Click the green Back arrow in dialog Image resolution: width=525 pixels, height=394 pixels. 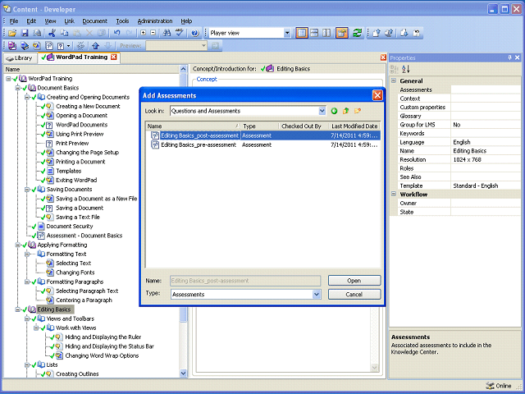334,111
